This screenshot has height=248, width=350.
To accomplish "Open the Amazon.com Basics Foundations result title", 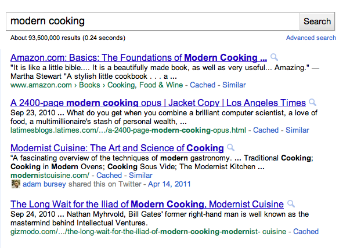I will click(138, 57).
